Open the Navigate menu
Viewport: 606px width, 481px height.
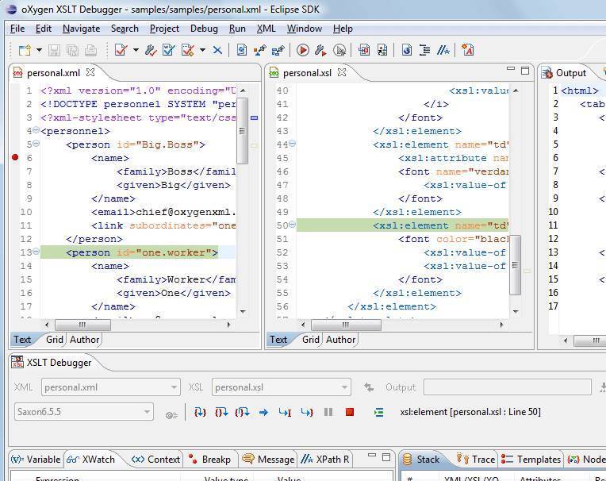pyautogui.click(x=81, y=29)
